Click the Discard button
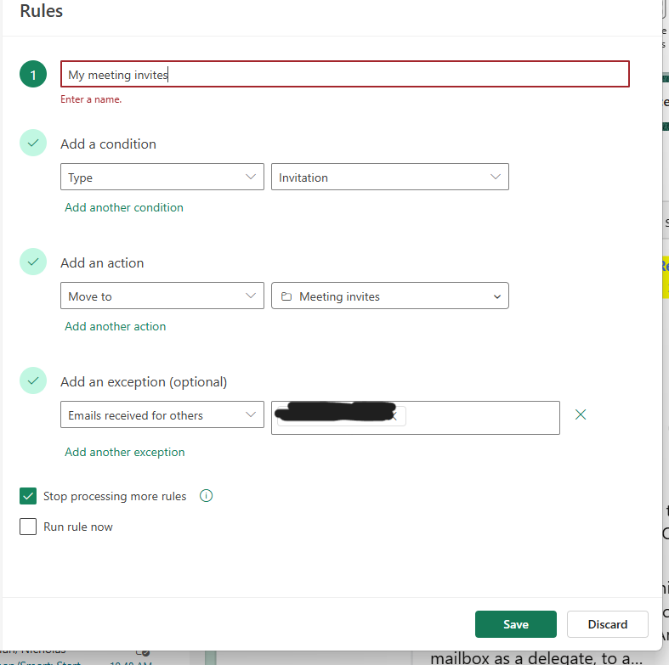669x665 pixels. pyautogui.click(x=608, y=624)
